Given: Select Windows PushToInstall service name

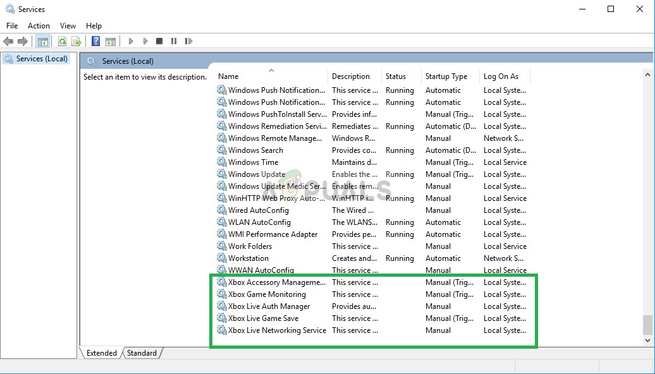Looking at the screenshot, I should click(278, 114).
